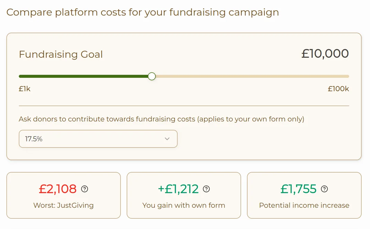Screen dimensions: 370x229
Task: Click the £2,108 amount text
Action: click(x=58, y=188)
